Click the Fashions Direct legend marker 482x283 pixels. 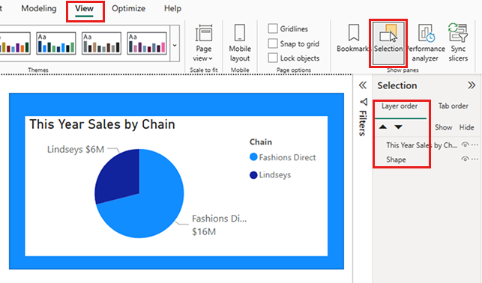tap(253, 157)
